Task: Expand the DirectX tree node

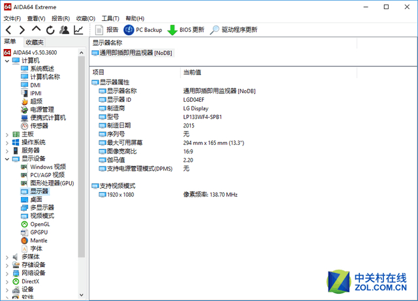Action: pyautogui.click(x=7, y=282)
